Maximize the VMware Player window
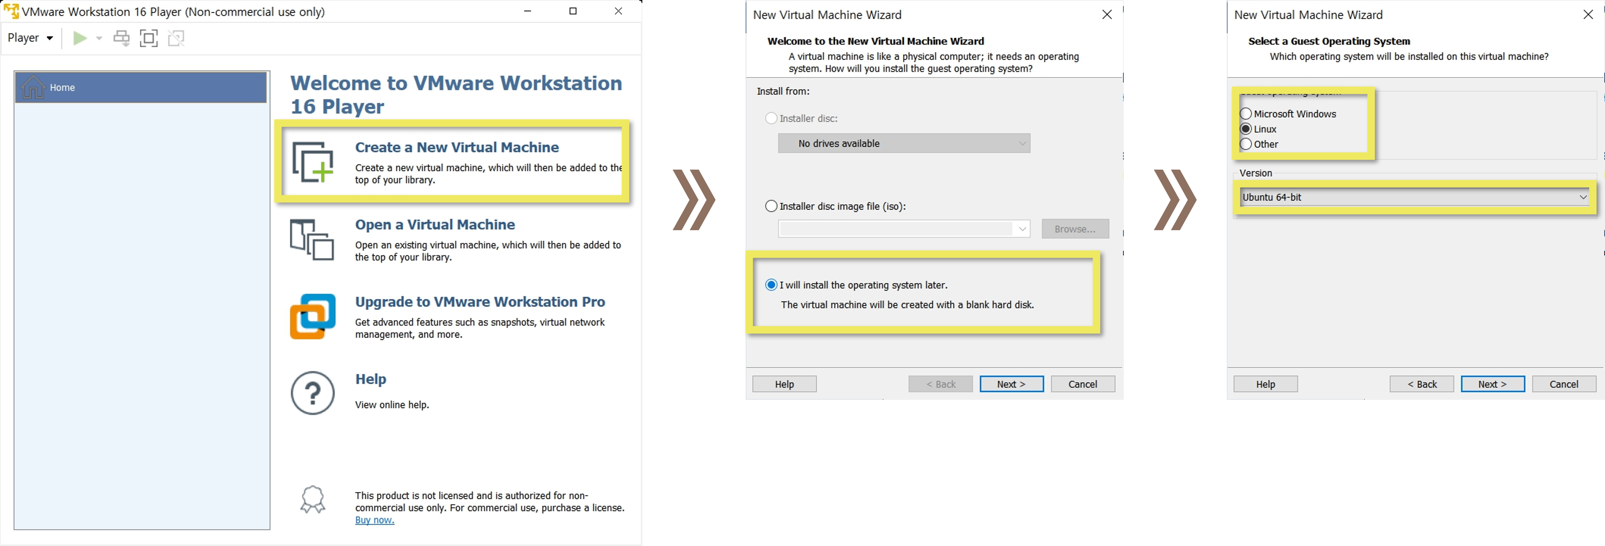Image resolution: width=1605 pixels, height=546 pixels. (573, 11)
